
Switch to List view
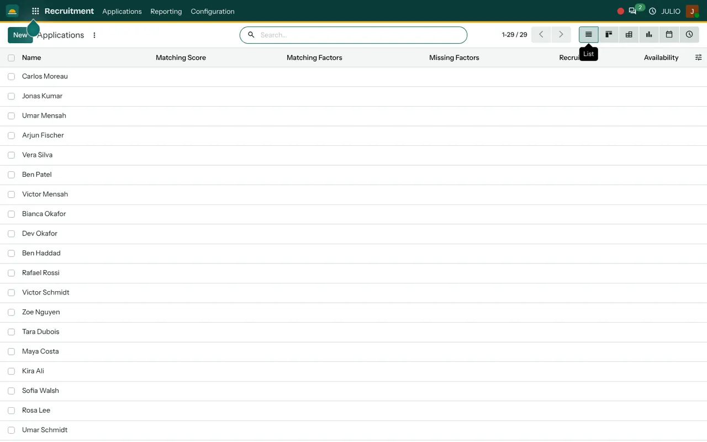[589, 34]
